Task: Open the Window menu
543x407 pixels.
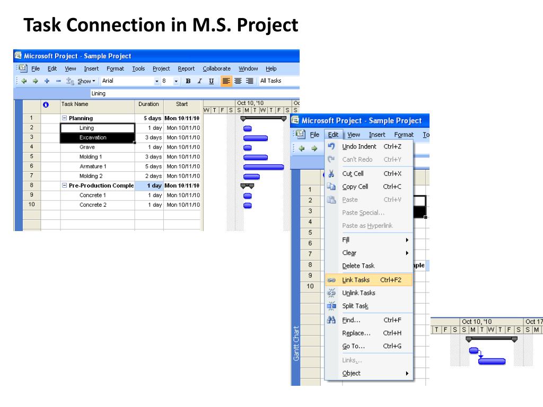Action: tap(248, 68)
